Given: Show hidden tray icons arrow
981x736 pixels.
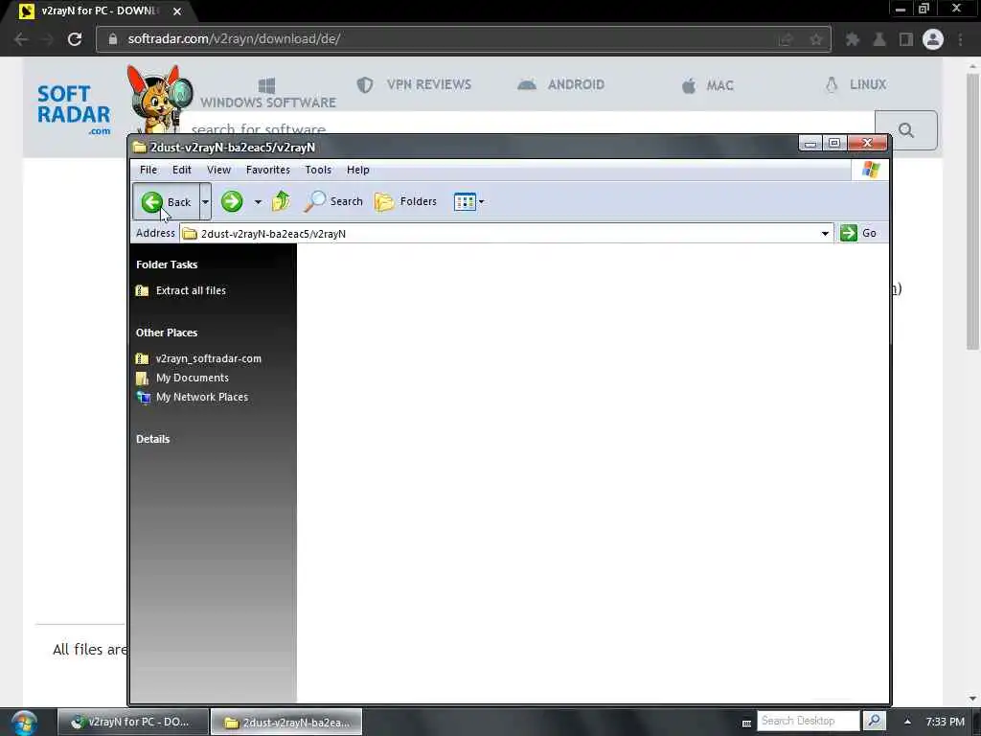Looking at the screenshot, I should (907, 722).
